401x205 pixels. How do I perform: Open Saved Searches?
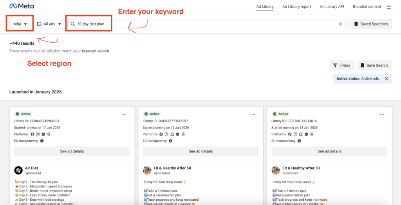371,24
